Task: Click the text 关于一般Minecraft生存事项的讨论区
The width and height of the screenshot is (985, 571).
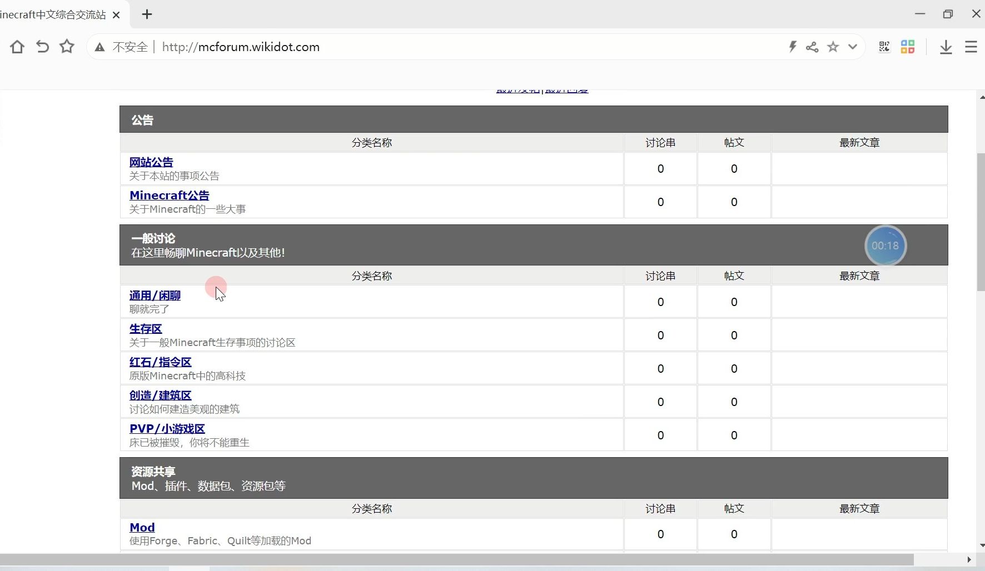Action: click(x=212, y=343)
